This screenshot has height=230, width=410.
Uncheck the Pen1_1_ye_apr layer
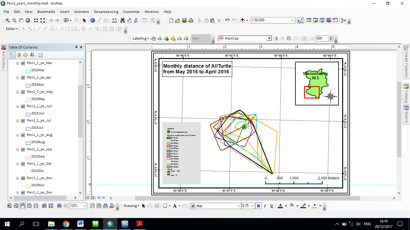point(23,78)
